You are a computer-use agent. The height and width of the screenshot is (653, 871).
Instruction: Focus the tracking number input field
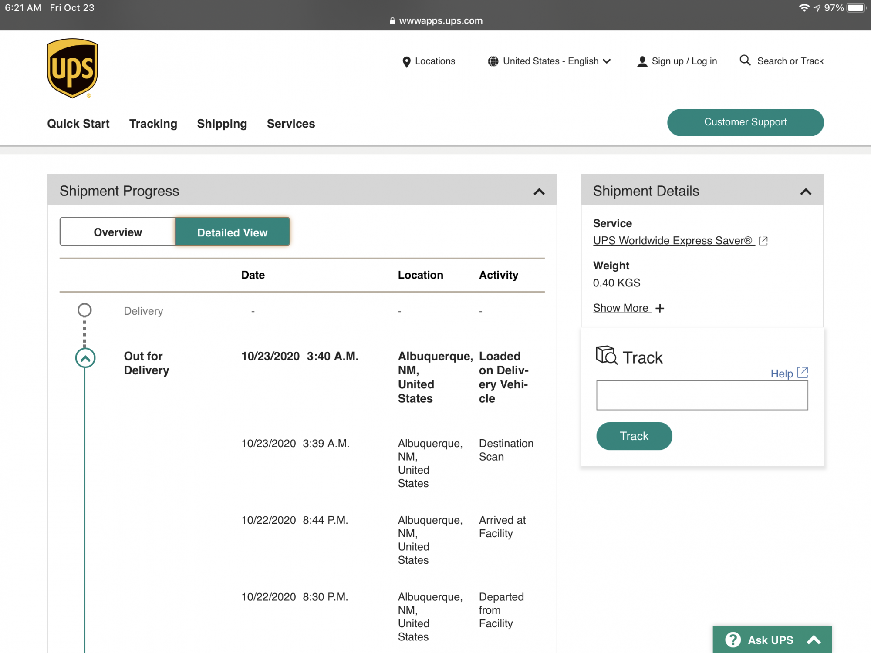pos(702,395)
